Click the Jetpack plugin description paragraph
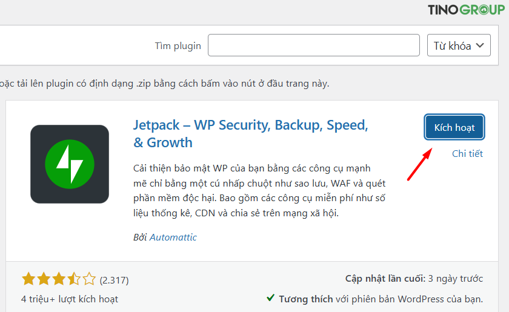Screen dimensions: 509x312 259,191
